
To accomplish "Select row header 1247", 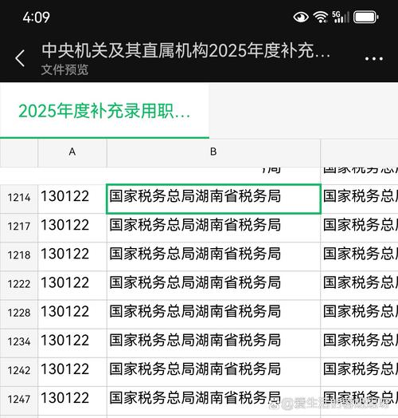I will click(x=19, y=400).
